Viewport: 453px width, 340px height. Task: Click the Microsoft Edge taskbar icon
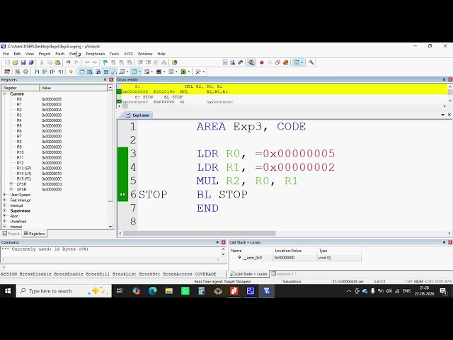(153, 291)
